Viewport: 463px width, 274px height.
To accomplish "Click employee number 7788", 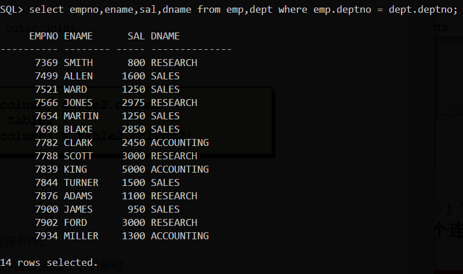I will 46,156.
